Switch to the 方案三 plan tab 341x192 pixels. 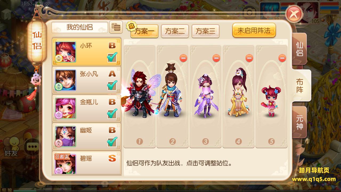tap(205, 31)
